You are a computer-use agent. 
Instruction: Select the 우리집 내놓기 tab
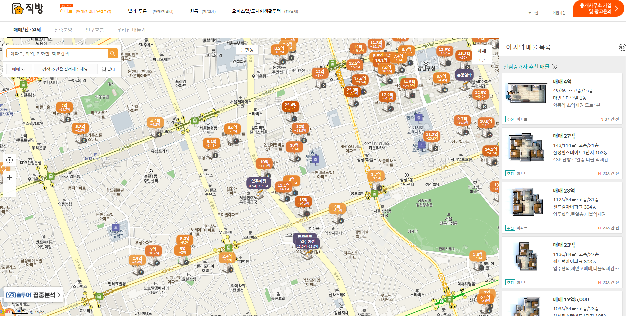click(131, 30)
